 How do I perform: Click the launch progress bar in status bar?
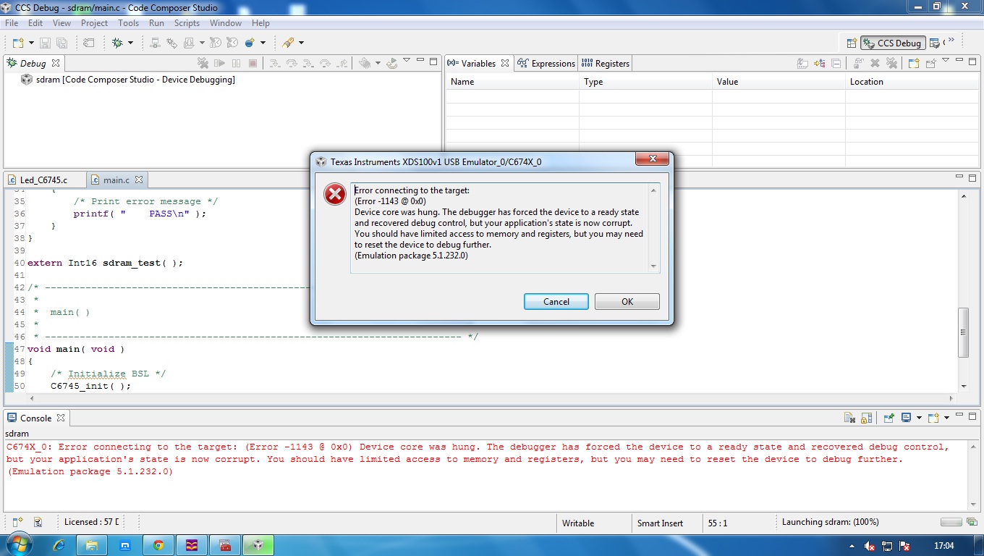click(951, 522)
